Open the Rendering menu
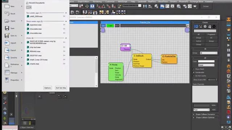232x130 pixels. pyautogui.click(x=97, y=1)
